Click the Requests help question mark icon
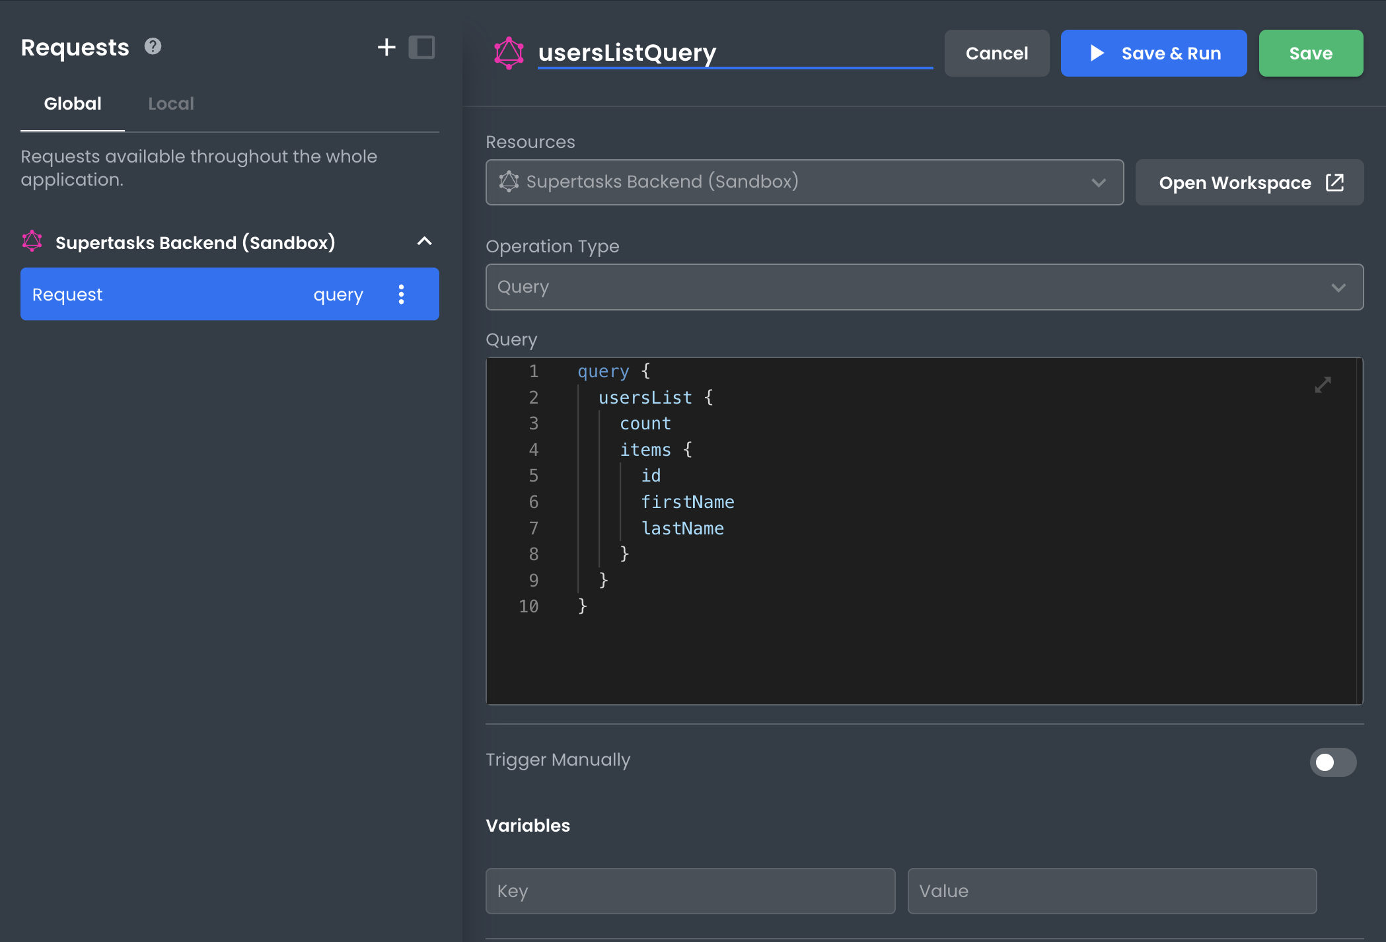 click(x=153, y=47)
